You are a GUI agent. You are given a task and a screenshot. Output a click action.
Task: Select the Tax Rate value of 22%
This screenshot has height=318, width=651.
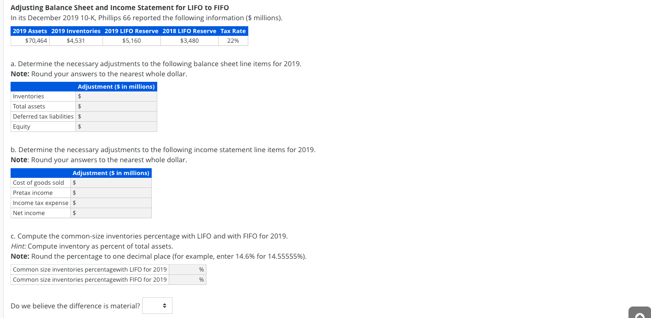(233, 40)
